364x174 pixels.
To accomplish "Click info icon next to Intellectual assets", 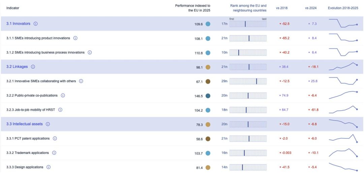I will click(48, 124).
